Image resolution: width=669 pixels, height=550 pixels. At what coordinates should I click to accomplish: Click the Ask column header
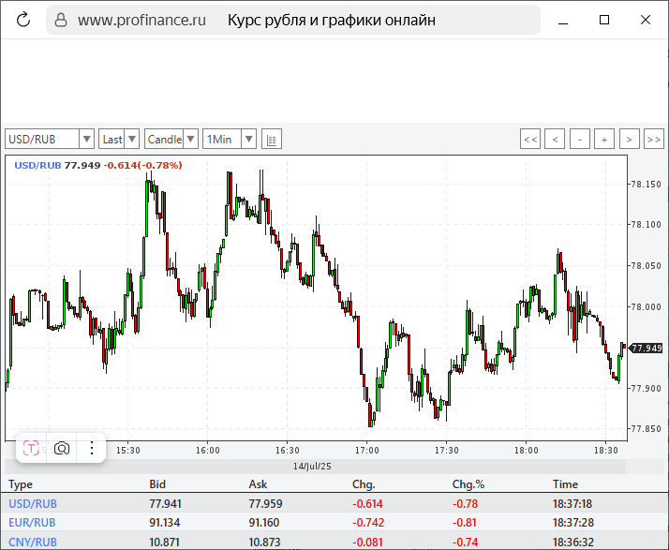click(258, 484)
